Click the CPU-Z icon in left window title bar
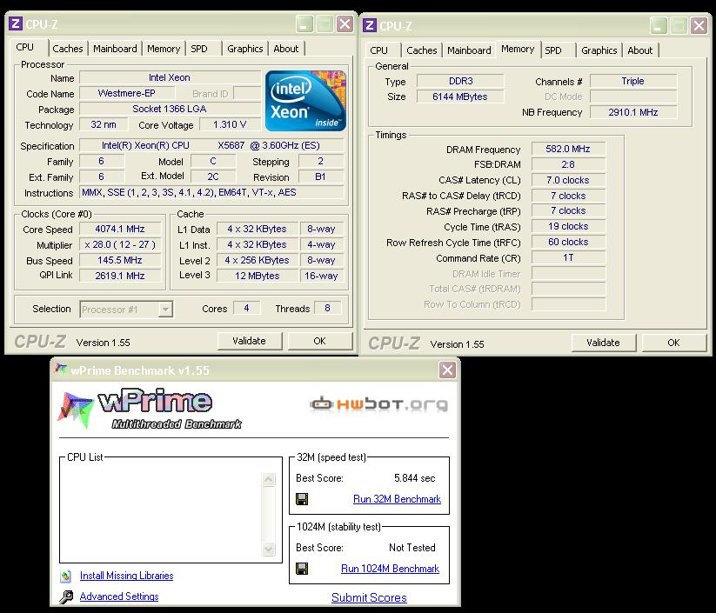 click(x=17, y=25)
